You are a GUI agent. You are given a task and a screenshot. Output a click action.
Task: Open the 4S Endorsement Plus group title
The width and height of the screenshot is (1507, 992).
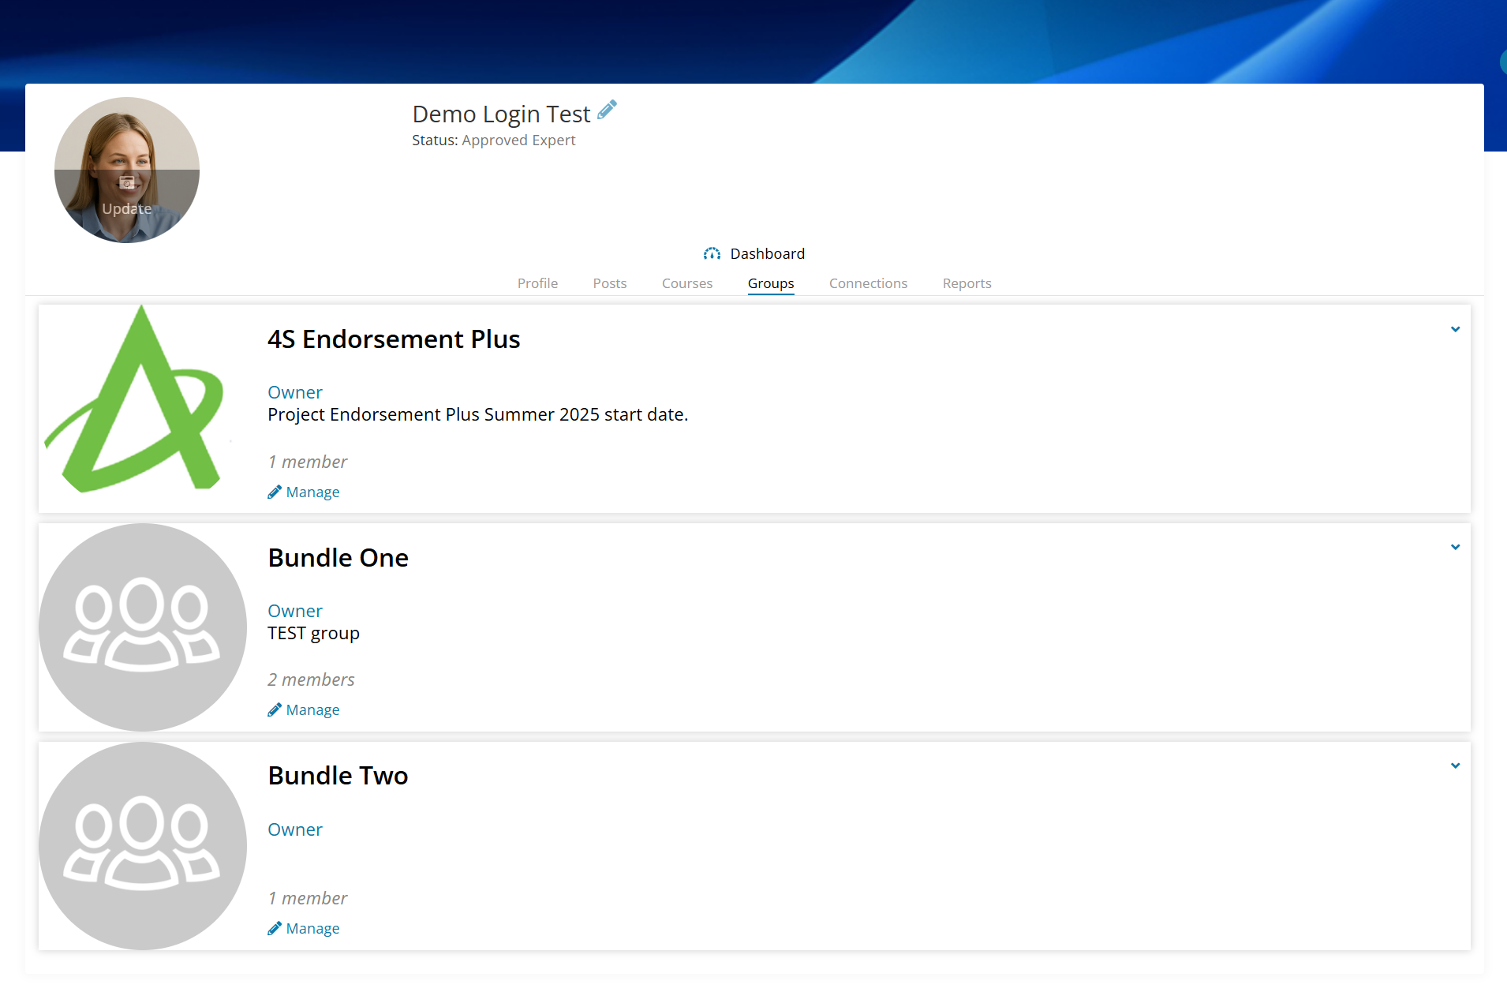[394, 339]
